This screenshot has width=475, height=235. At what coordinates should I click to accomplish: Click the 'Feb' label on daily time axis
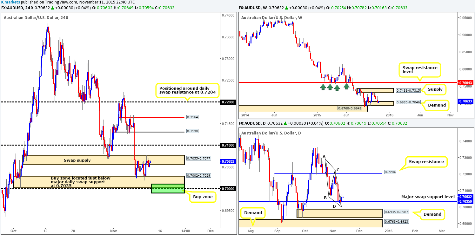click(415, 231)
